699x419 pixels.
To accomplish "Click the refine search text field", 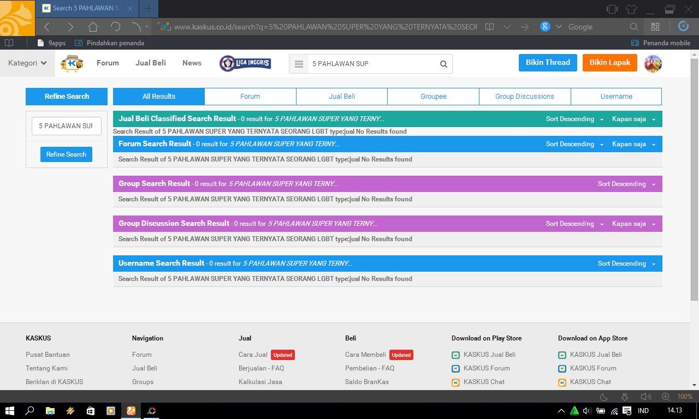I will pos(67,125).
